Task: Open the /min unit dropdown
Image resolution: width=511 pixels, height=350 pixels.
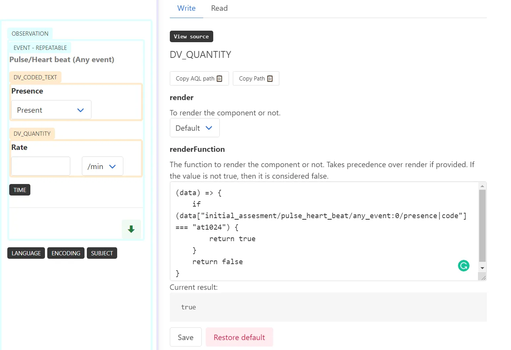Action: tap(102, 166)
